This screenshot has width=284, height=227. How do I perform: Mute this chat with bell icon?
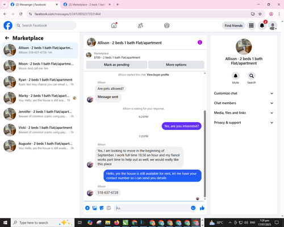[x=236, y=76]
